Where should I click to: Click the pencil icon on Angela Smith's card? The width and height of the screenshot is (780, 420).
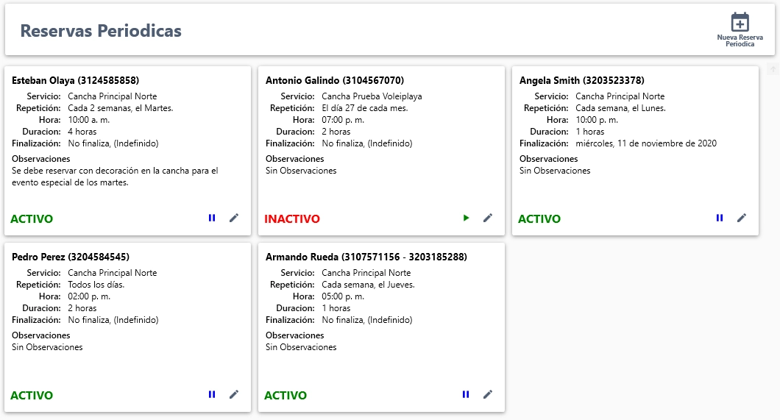point(742,218)
